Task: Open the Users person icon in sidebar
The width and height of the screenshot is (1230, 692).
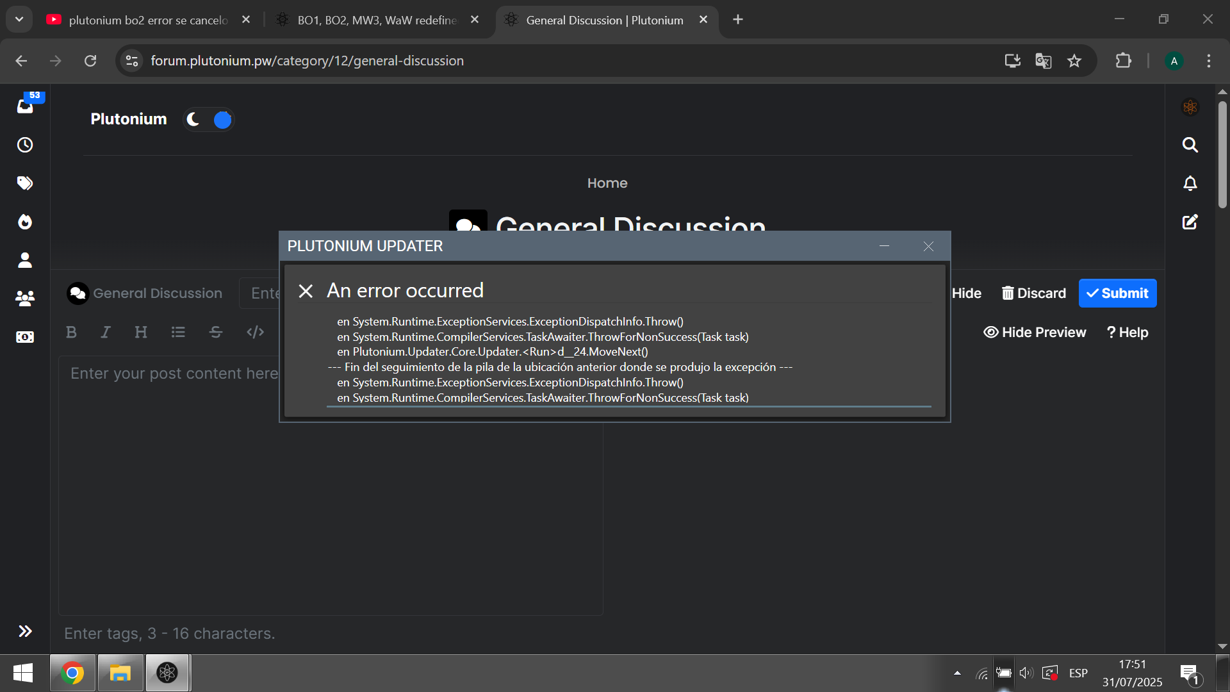Action: click(25, 259)
